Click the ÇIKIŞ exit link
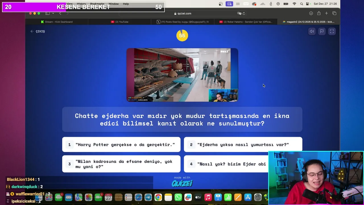 38,31
